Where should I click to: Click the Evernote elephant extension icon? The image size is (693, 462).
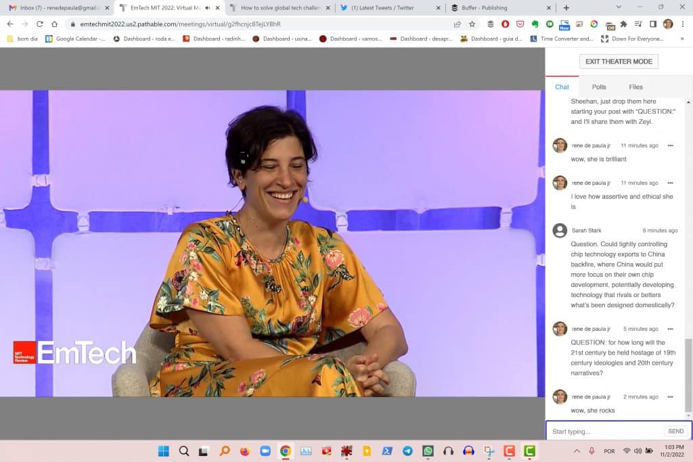tap(535, 23)
